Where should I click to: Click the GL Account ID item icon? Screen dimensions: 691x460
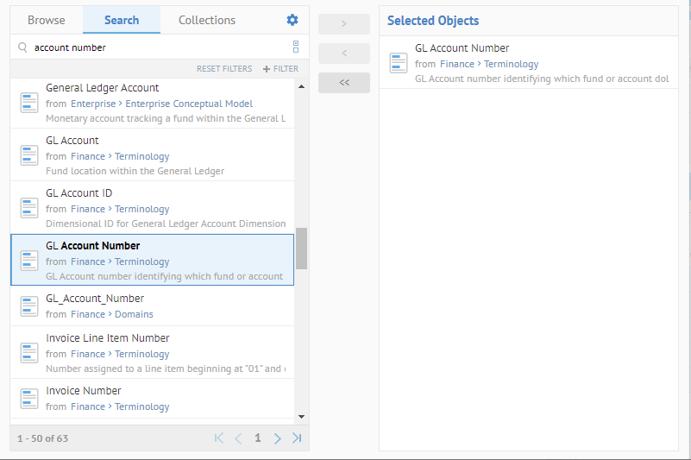click(x=29, y=208)
